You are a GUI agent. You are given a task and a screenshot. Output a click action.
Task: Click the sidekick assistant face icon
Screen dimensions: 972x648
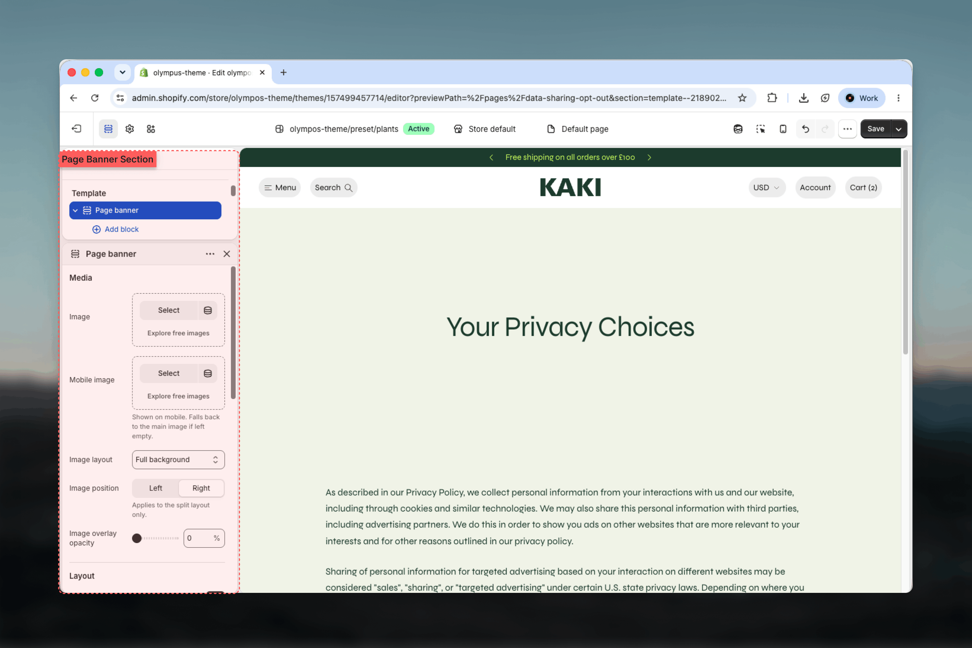coord(738,129)
